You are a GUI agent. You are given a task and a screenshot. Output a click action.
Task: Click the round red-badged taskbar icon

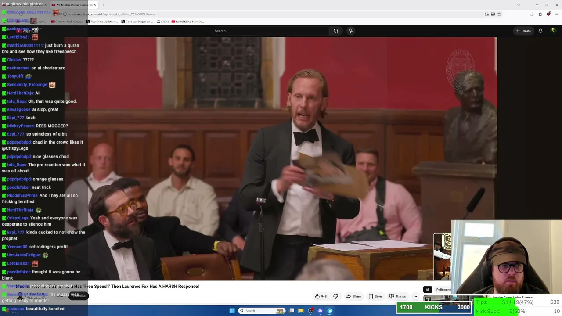pos(311,311)
